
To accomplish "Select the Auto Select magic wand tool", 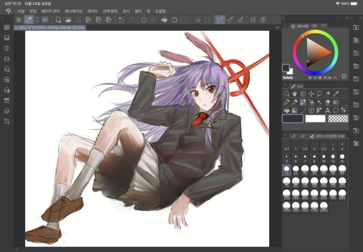I will (328, 94).
